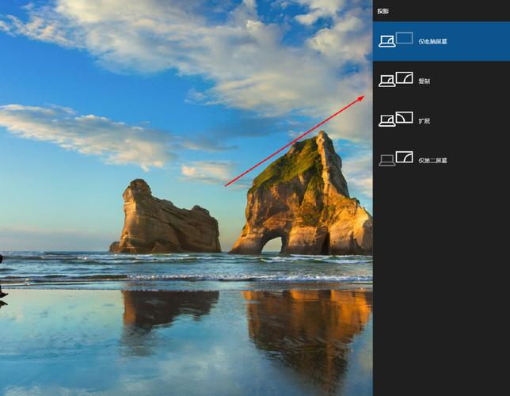Click the dimmed laptop icon in 仅第二屏幕 row

(x=387, y=161)
